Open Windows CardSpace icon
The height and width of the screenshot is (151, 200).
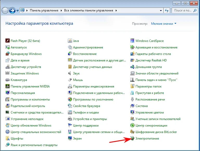[x=132, y=41]
